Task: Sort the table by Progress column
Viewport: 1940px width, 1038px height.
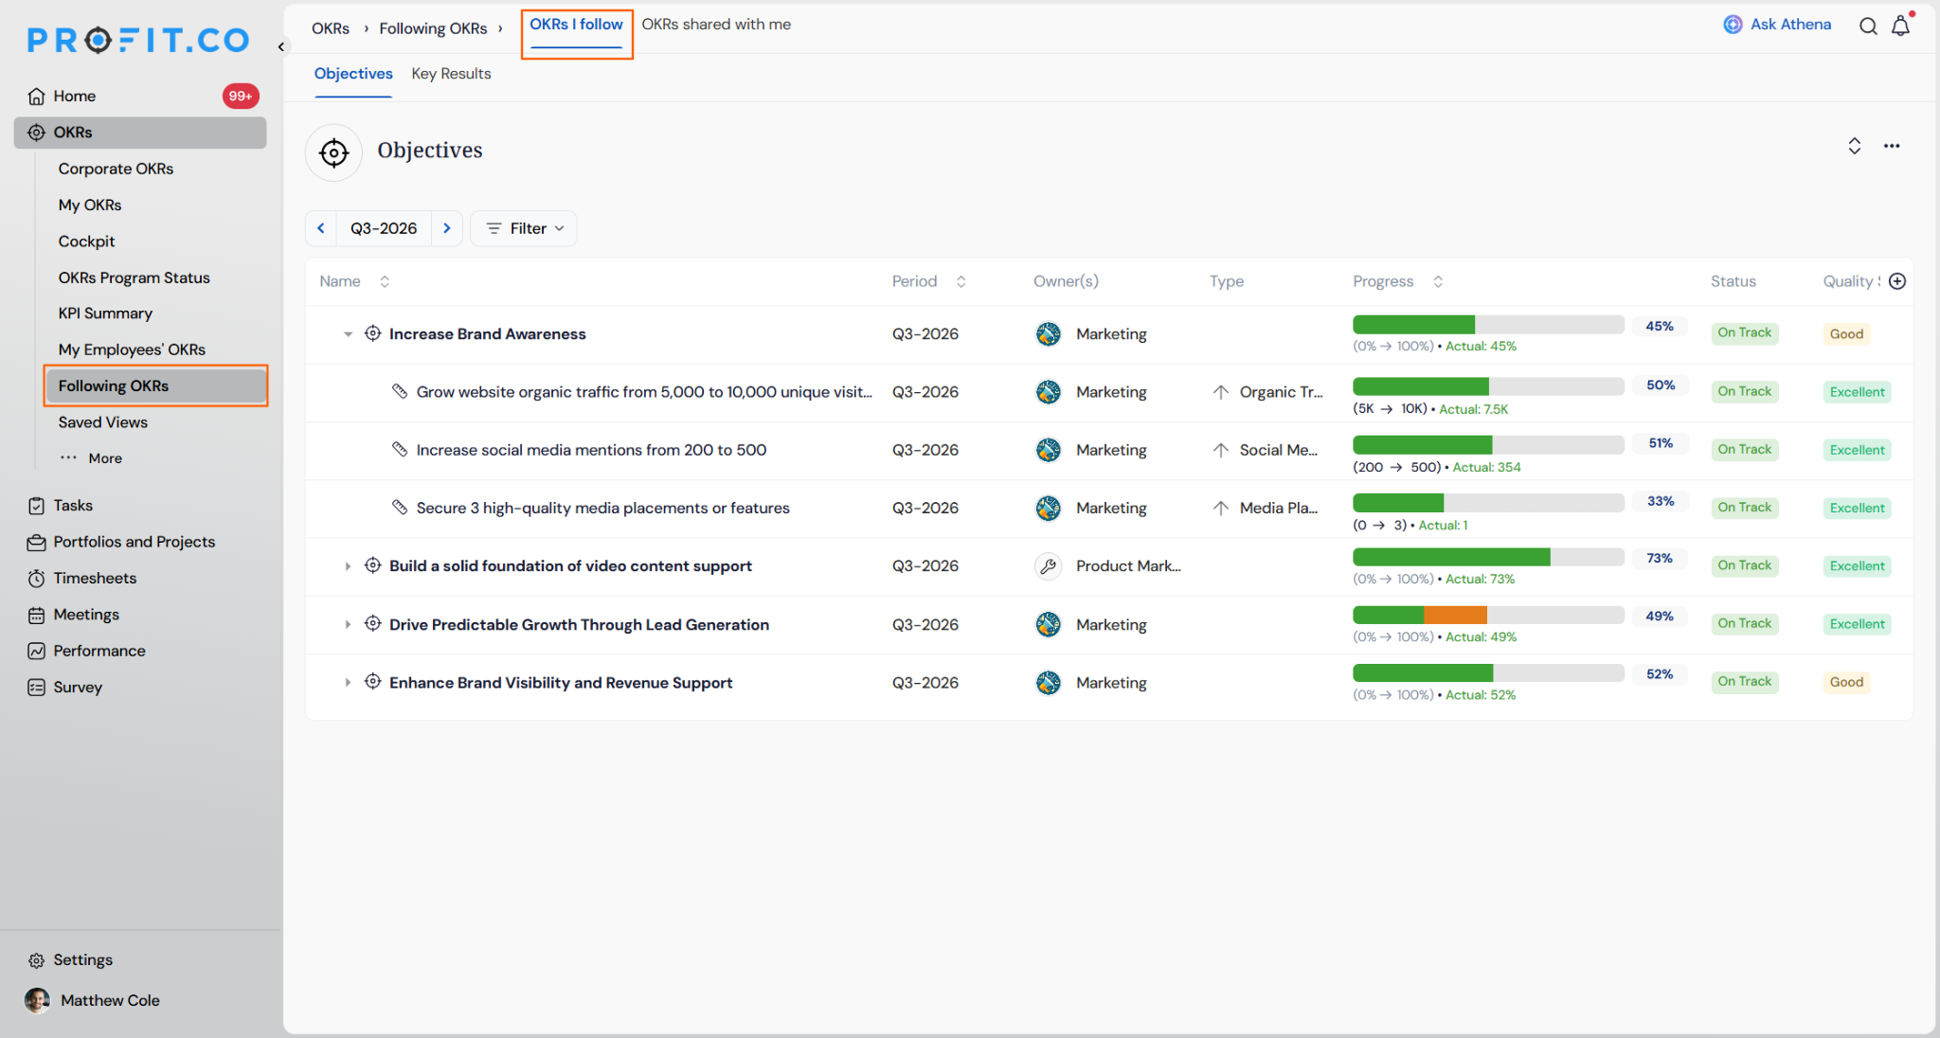Action: [x=1438, y=281]
